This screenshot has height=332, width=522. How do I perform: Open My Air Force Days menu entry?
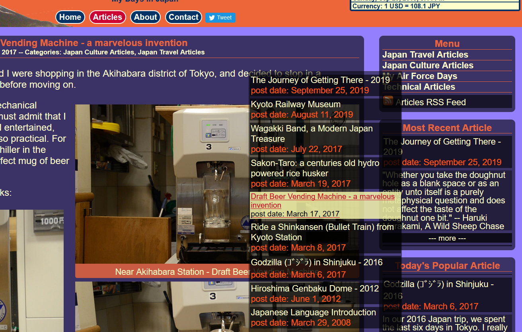tap(420, 76)
